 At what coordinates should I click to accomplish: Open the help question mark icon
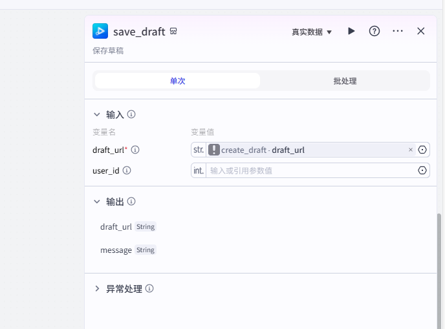click(374, 31)
